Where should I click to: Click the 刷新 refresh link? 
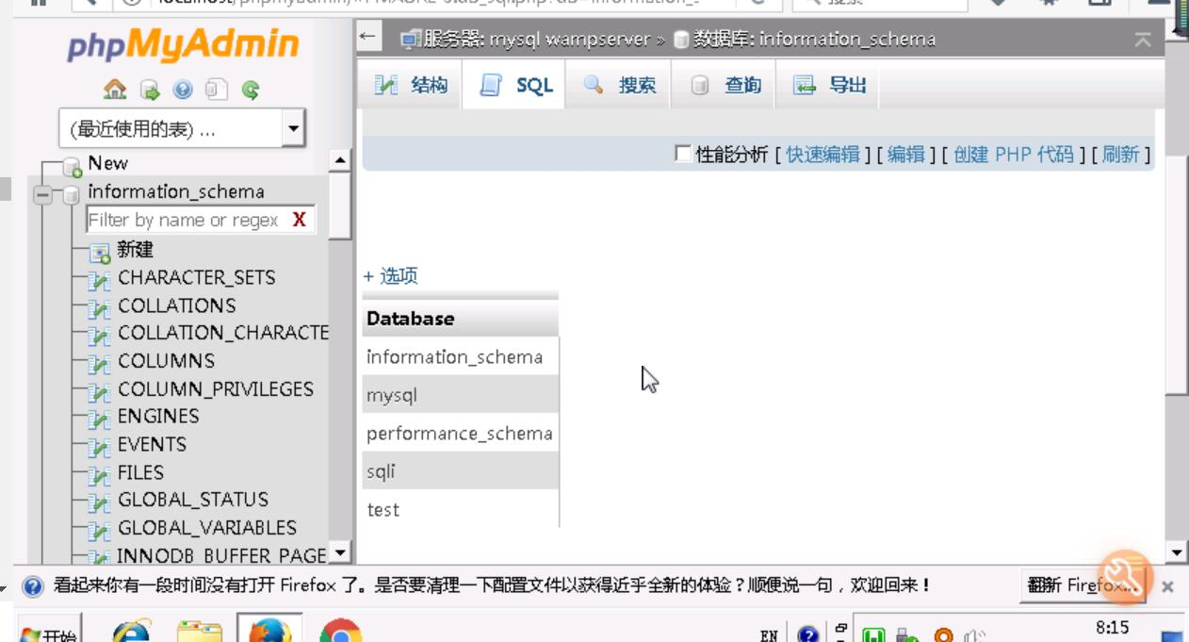coord(1120,155)
